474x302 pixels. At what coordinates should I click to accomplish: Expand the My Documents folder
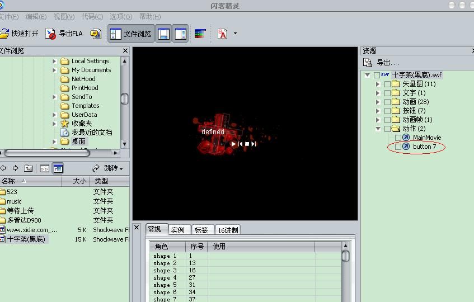[54, 70]
